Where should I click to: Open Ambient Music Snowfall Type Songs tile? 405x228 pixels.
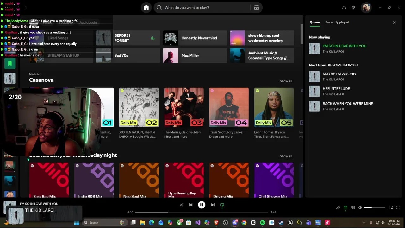(262, 55)
